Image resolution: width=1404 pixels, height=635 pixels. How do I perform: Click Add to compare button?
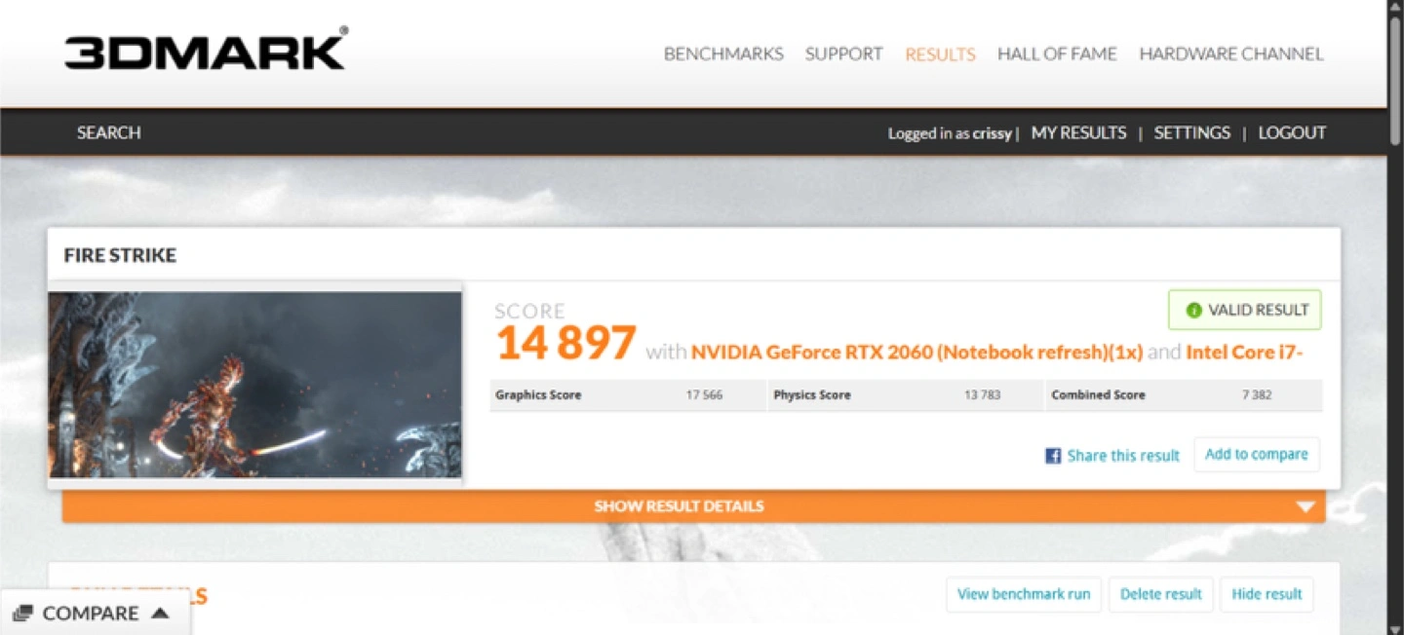pos(1257,455)
